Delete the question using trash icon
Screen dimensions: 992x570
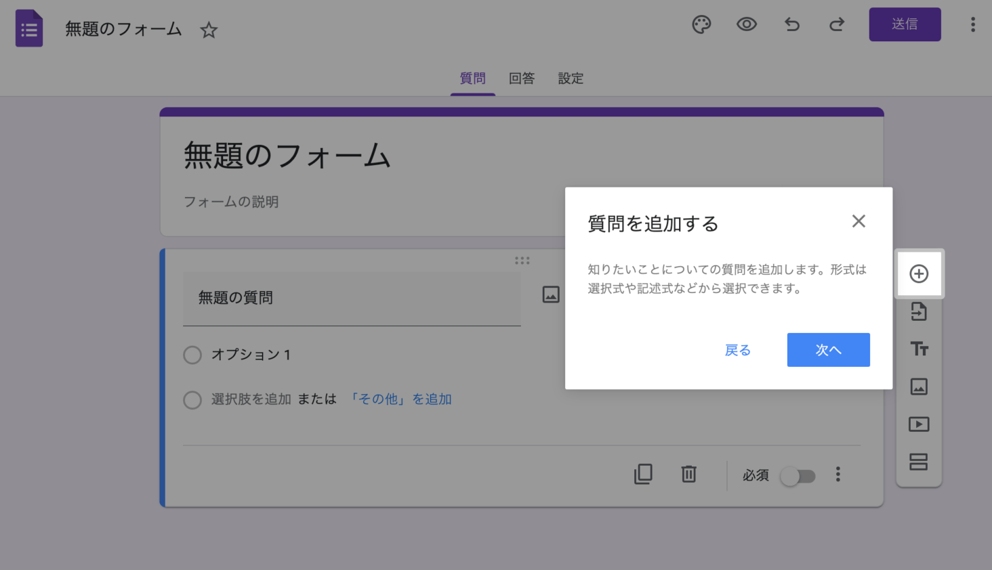688,475
